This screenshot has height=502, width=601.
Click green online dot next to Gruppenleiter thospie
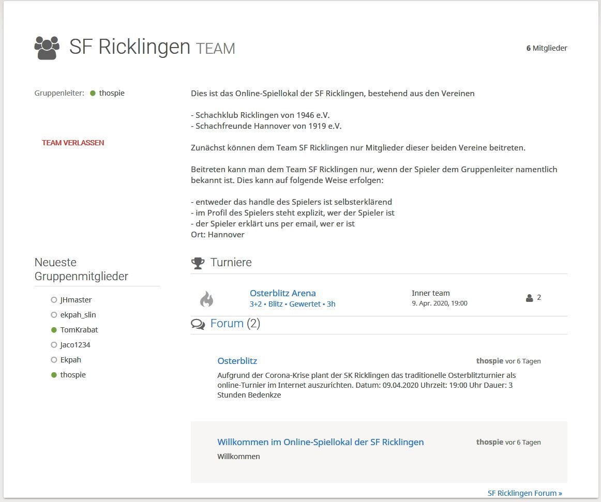tap(93, 94)
